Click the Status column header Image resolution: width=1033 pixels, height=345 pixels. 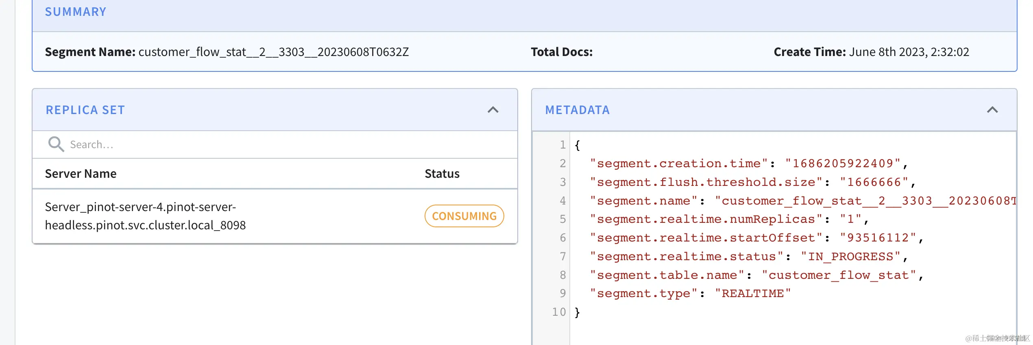442,174
